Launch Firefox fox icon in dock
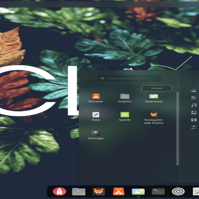This screenshot has width=199, height=199. click(x=99, y=192)
